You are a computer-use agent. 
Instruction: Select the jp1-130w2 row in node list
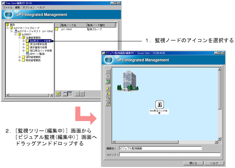(85, 29)
